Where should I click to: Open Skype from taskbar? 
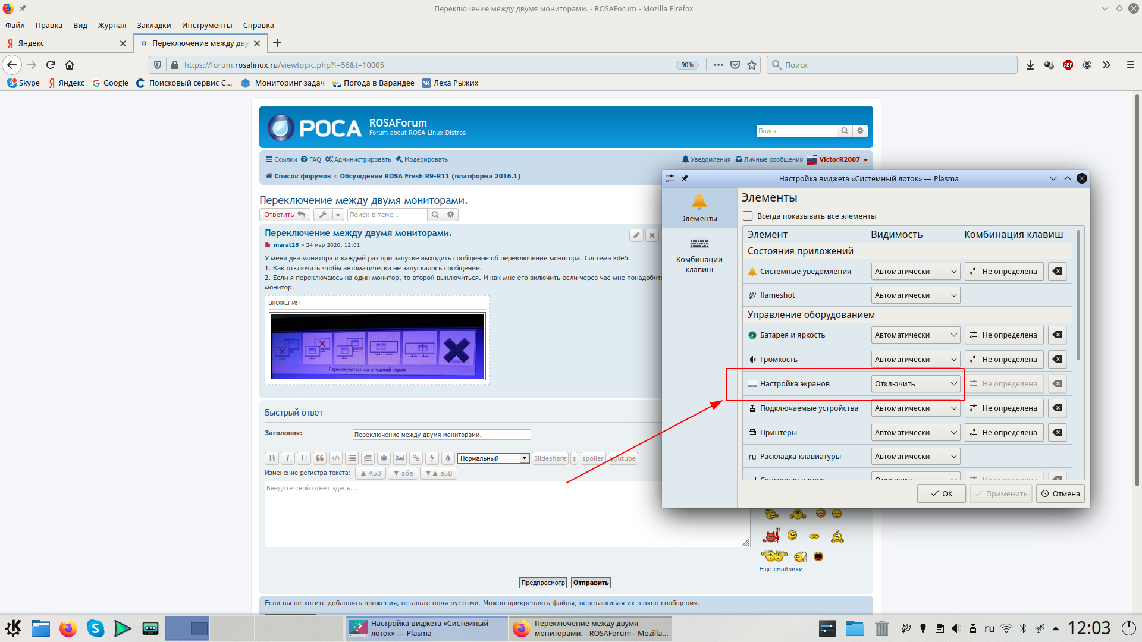point(95,628)
